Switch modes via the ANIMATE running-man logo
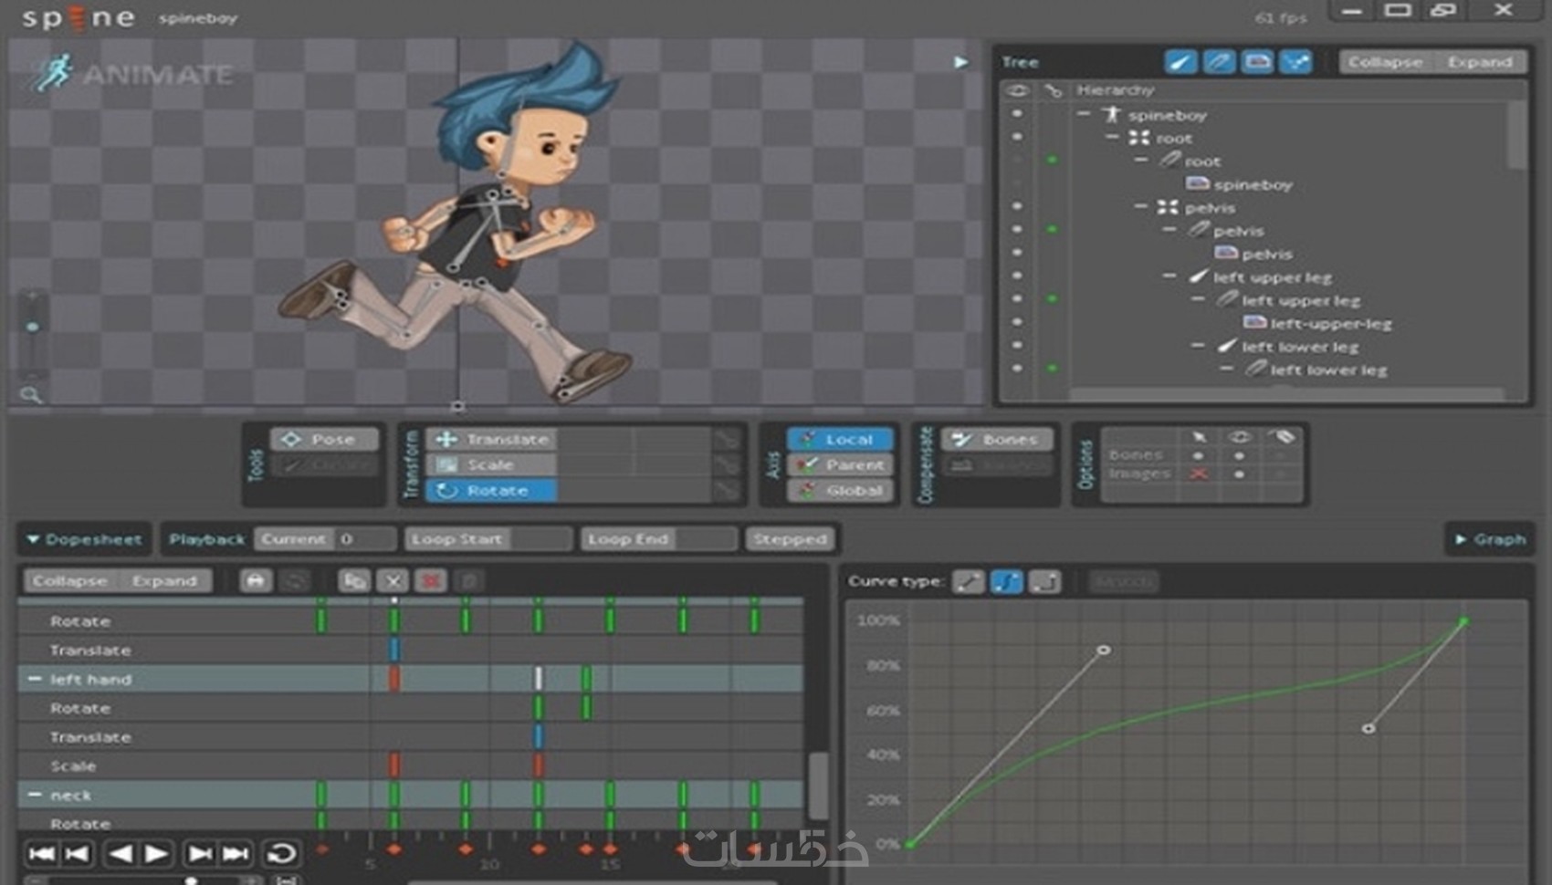Viewport: 1552px width, 885px height. coord(53,72)
